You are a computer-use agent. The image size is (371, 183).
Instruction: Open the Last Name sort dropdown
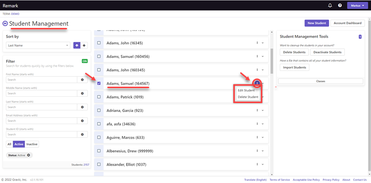(38, 45)
